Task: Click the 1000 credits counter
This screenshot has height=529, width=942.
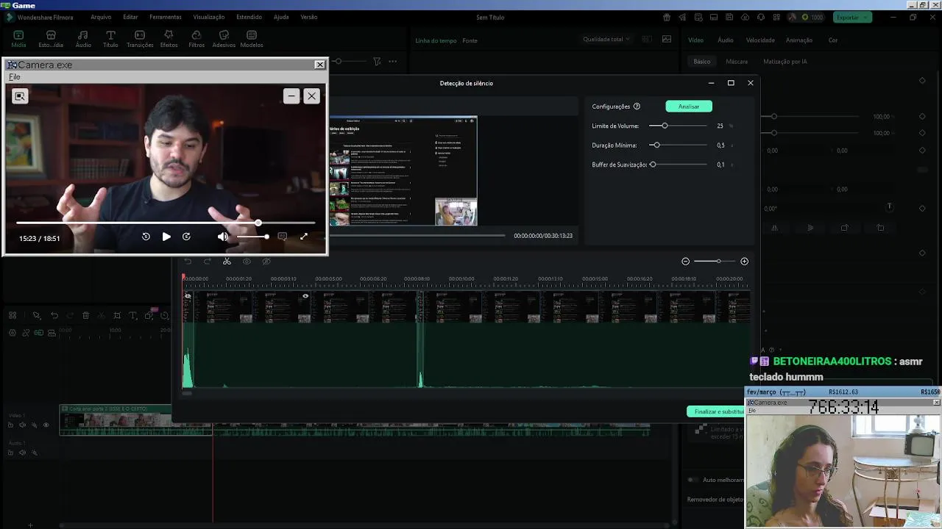Action: (812, 17)
